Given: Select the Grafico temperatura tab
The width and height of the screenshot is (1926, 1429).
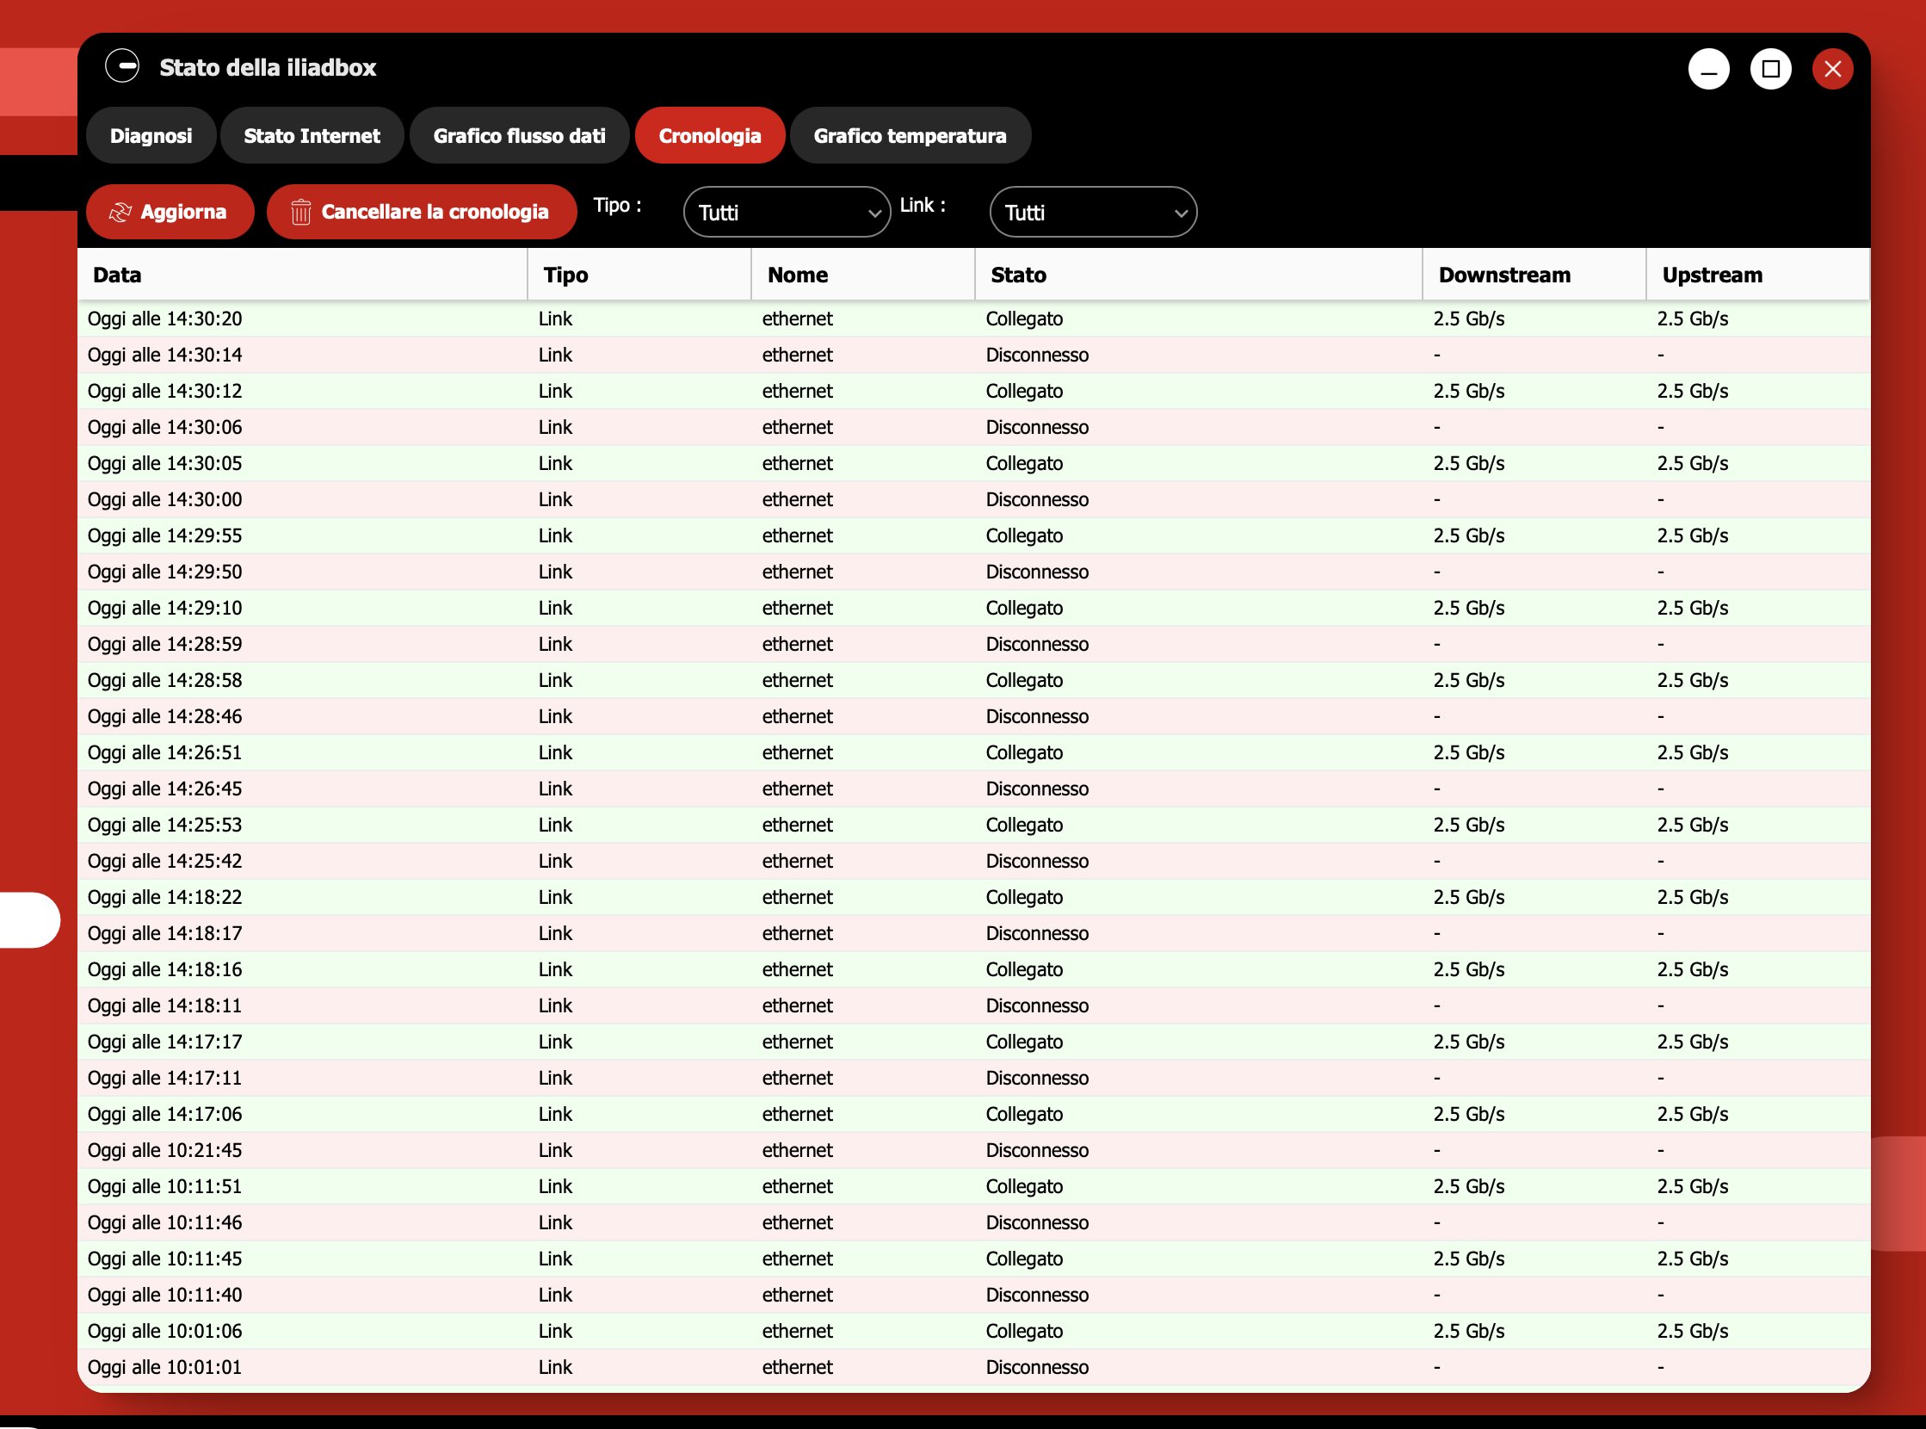Looking at the screenshot, I should pos(909,136).
